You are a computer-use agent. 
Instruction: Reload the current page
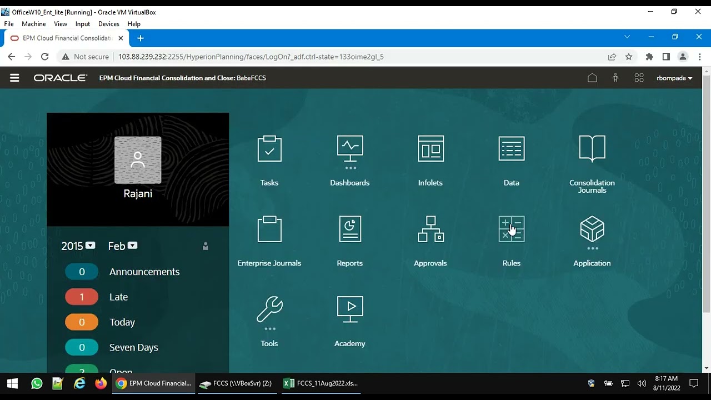[x=45, y=57]
